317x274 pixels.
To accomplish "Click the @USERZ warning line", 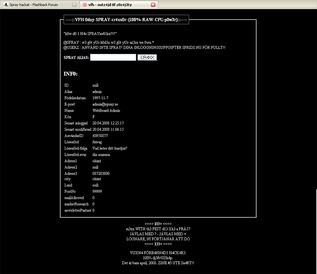I will pyautogui.click(x=144, y=48).
